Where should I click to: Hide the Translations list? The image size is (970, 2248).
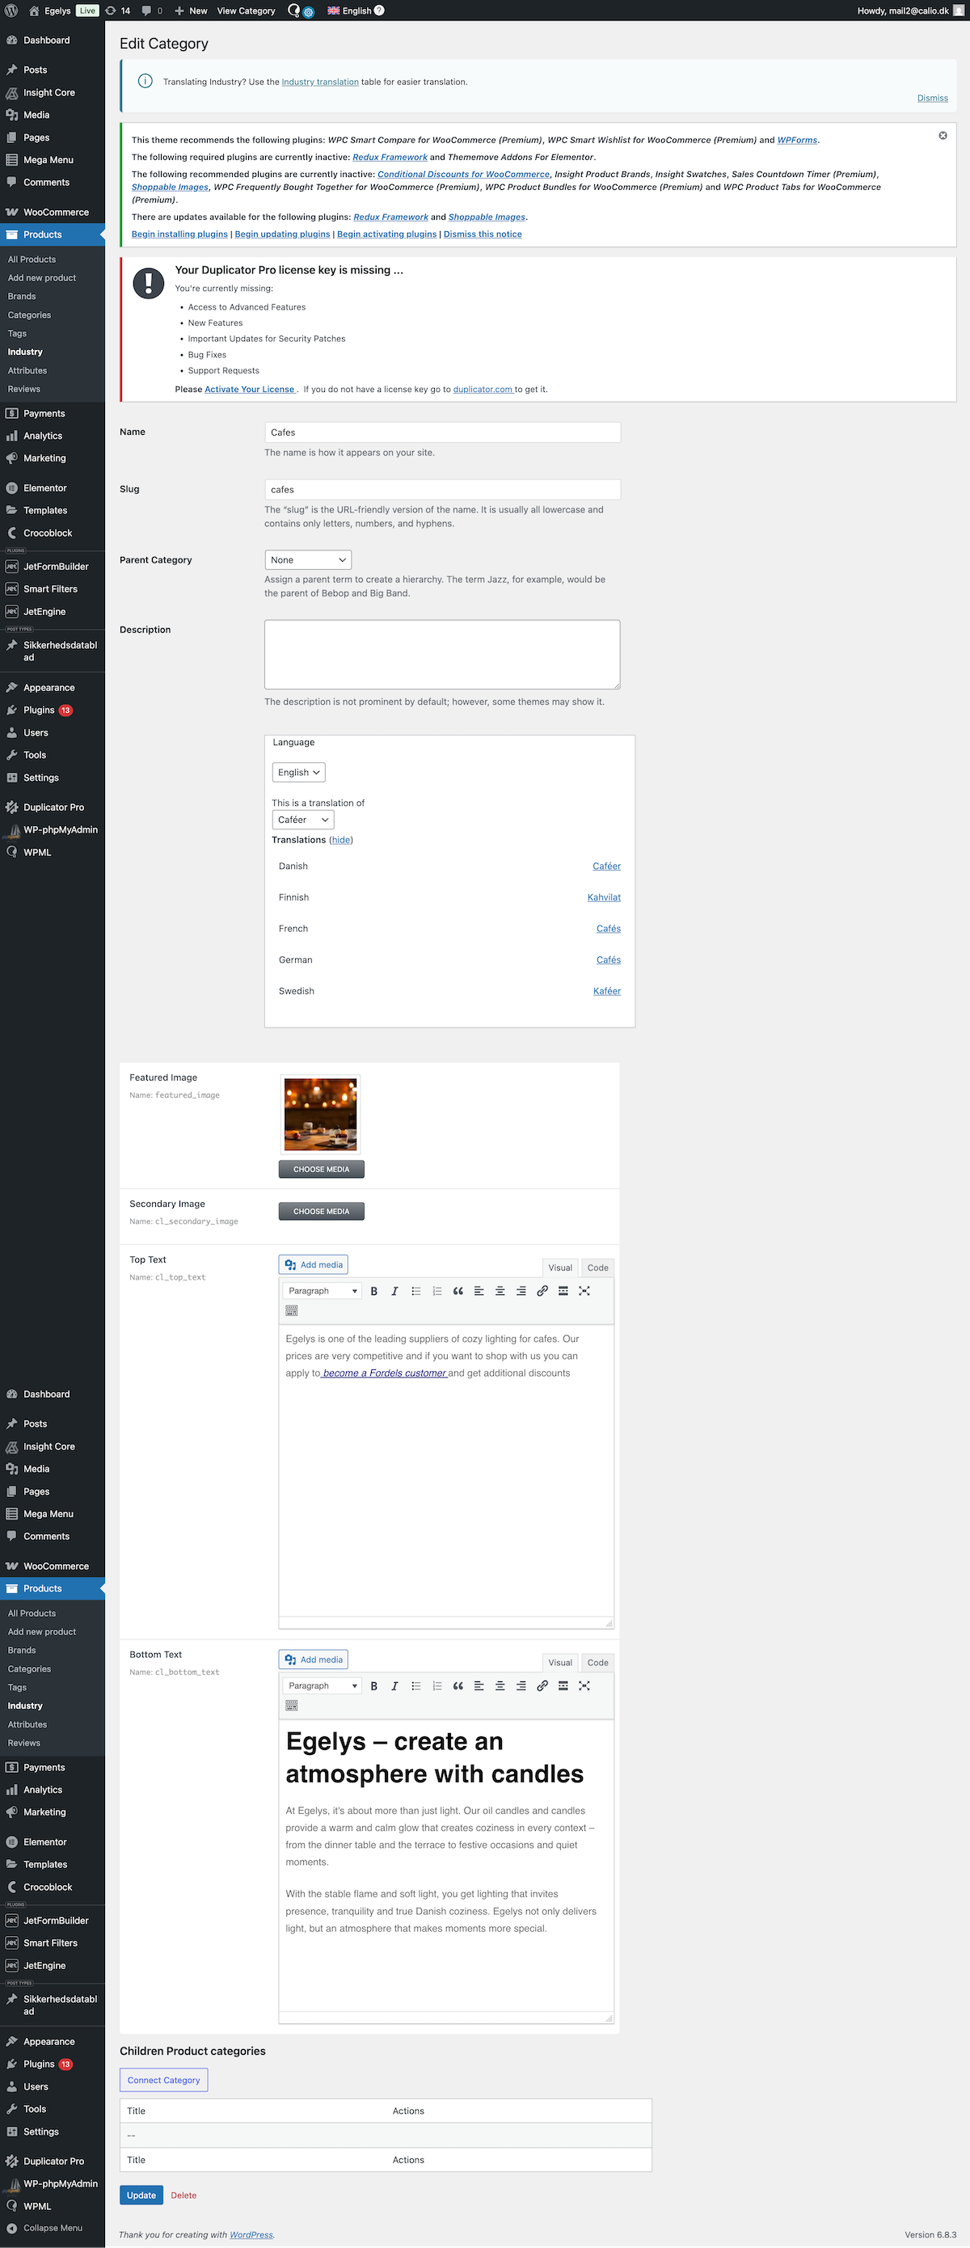click(341, 840)
